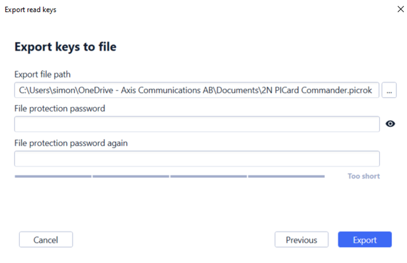Go back with the Previous button
Viewport: 407px width, 263px height.
click(x=302, y=239)
